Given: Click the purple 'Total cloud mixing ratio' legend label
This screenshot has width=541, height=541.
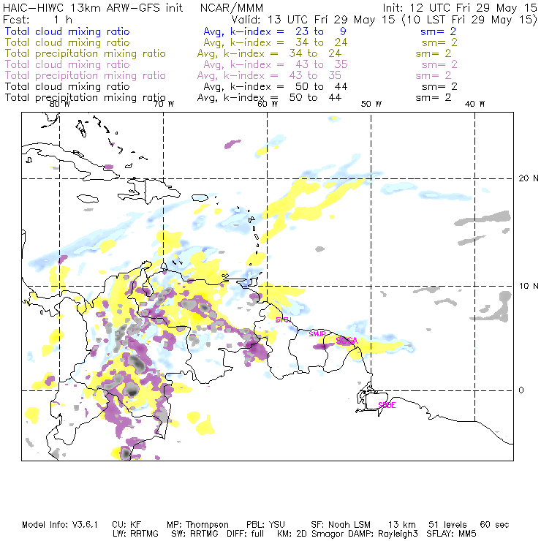Looking at the screenshot, I should [x=67, y=64].
